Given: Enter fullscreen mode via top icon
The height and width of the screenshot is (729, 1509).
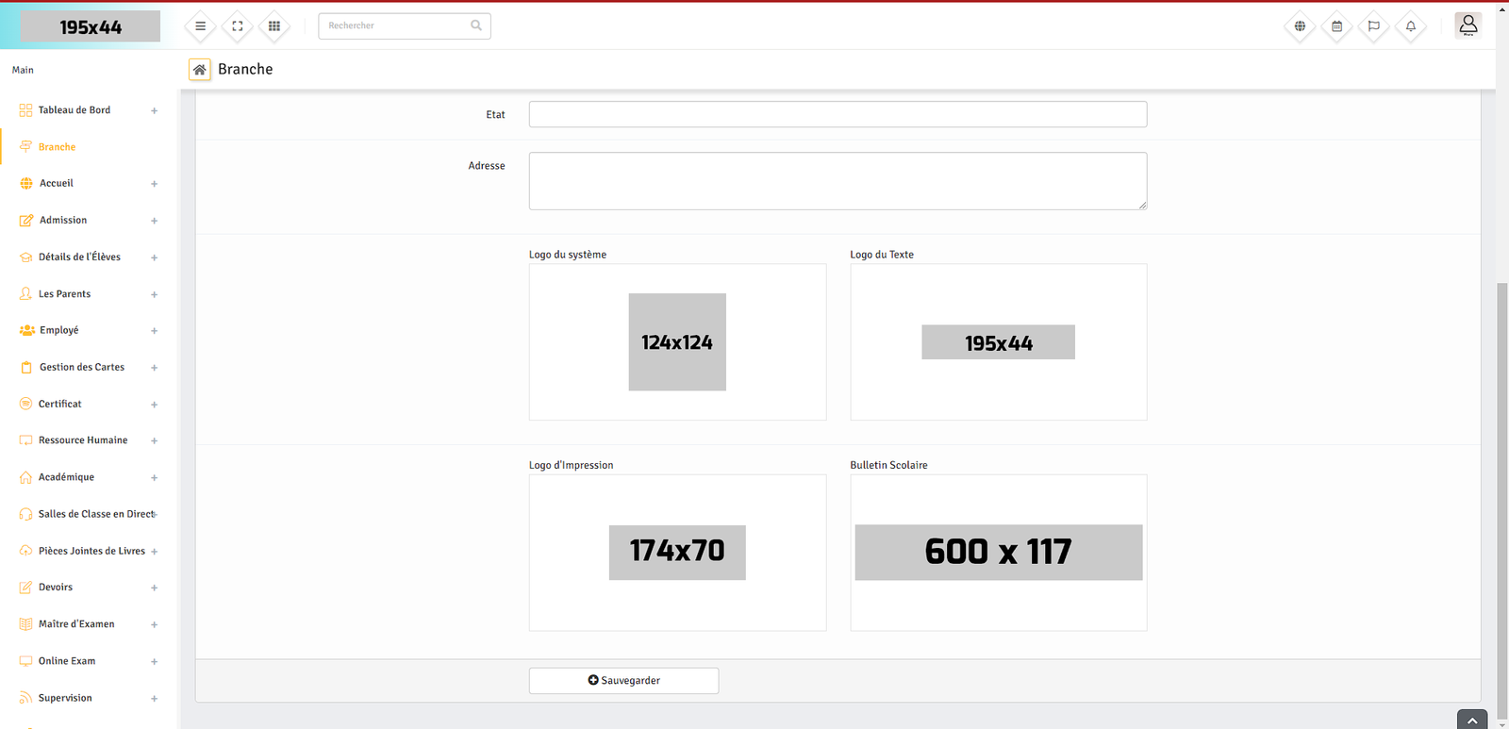Looking at the screenshot, I should 238,26.
